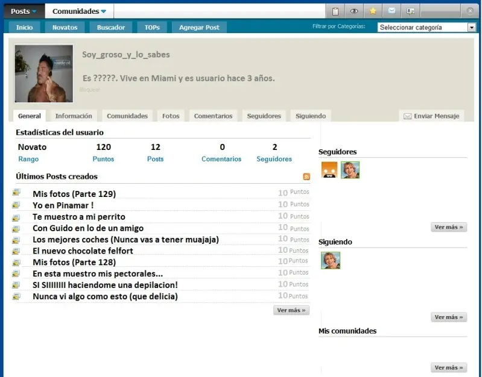Switch to the Información profile tab
This screenshot has width=482, height=377.
pyautogui.click(x=74, y=116)
